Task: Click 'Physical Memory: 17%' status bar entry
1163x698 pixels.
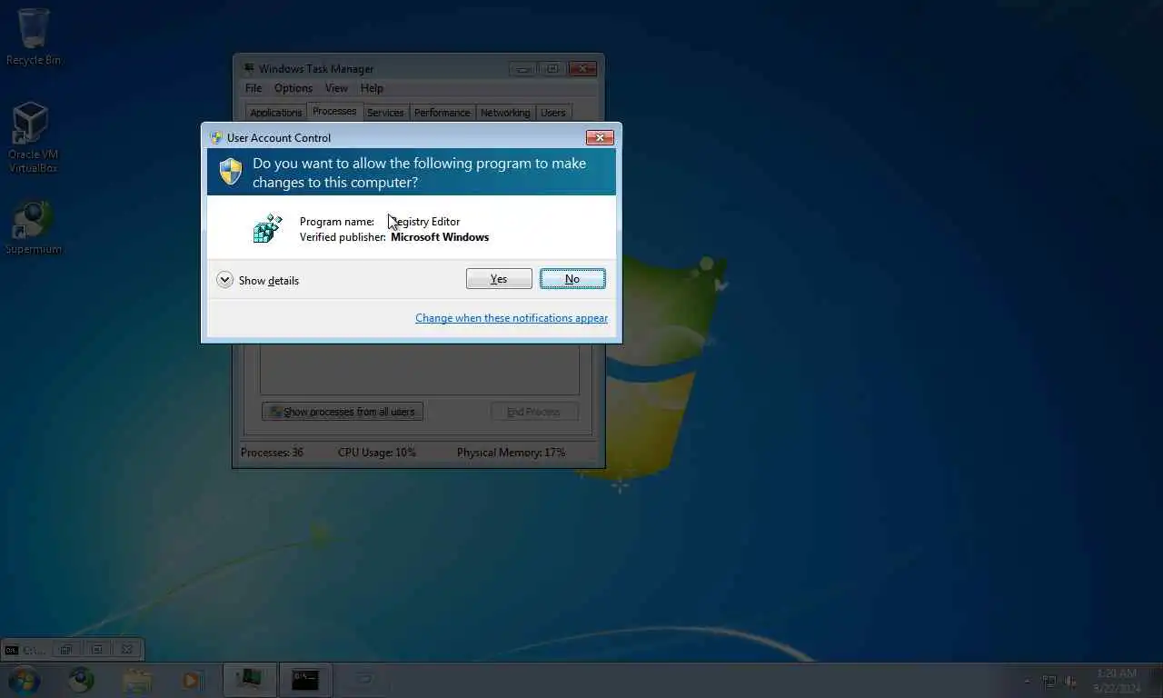Action: coord(511,453)
